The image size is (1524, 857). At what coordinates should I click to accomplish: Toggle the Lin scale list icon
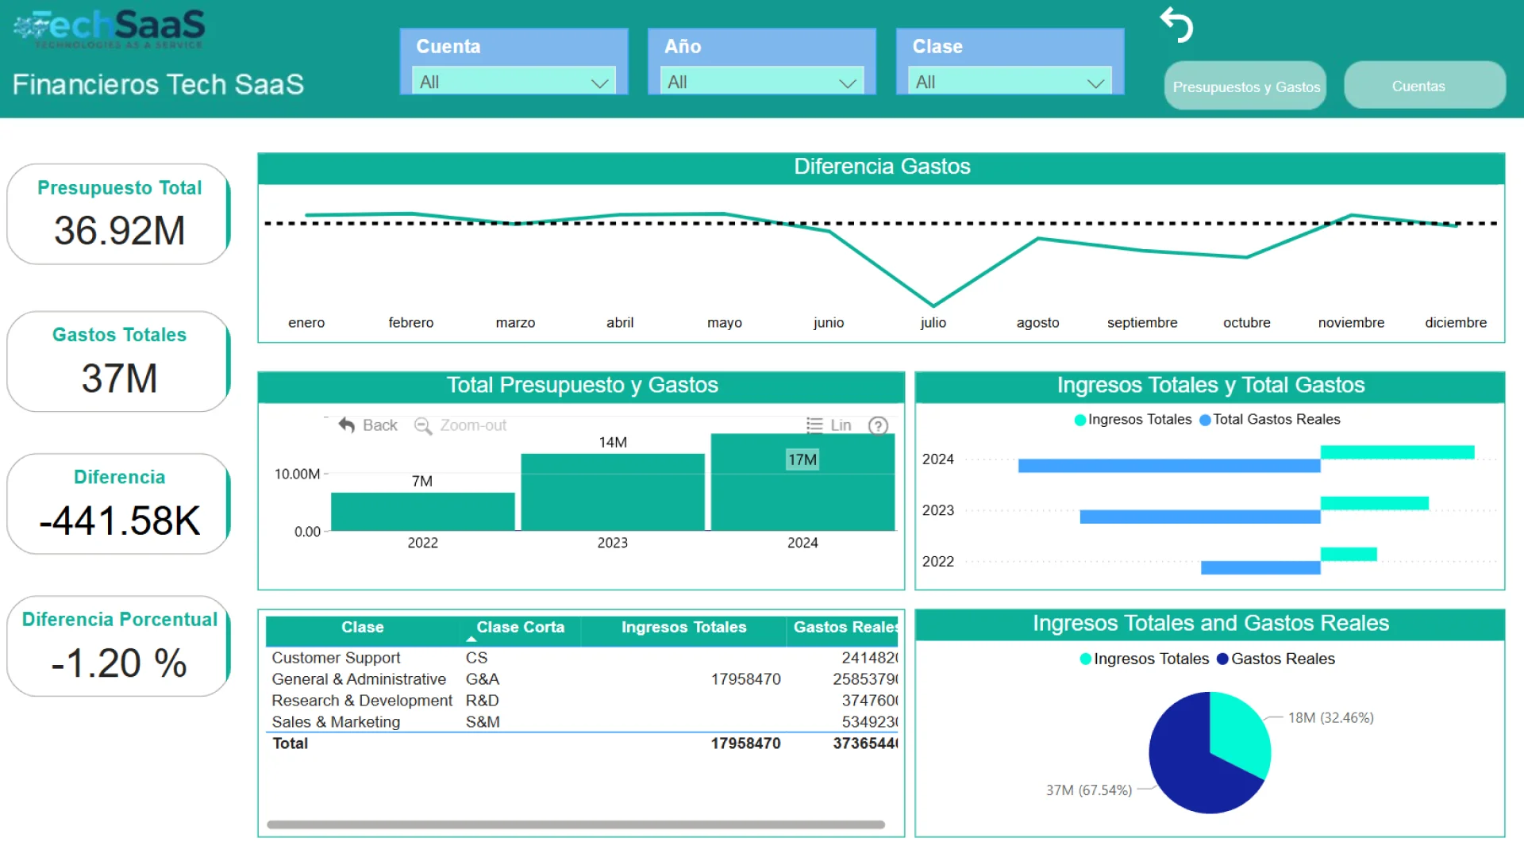[x=814, y=425]
